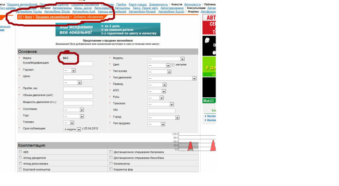
Task: Go to 'Авто' in the breadcrumb
Action: (x=29, y=17)
